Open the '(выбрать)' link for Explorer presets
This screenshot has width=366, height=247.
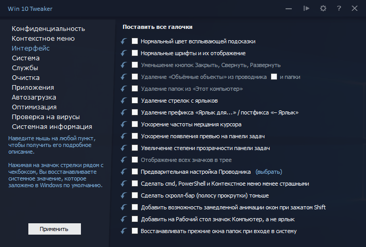(269, 172)
